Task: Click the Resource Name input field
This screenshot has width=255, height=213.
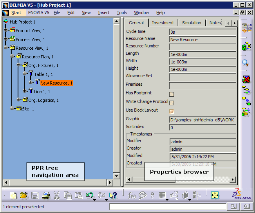Action: coord(202,40)
